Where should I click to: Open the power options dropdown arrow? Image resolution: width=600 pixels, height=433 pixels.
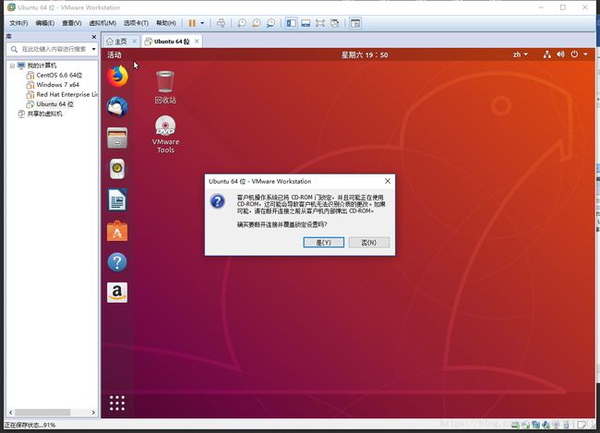202,23
